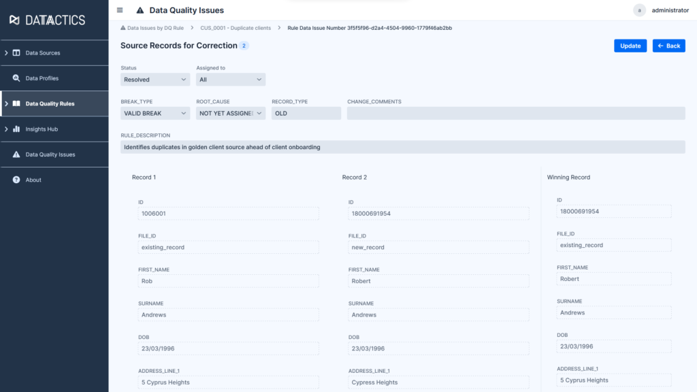697x392 pixels.
Task: Click the Datactics logo
Action: (47, 20)
